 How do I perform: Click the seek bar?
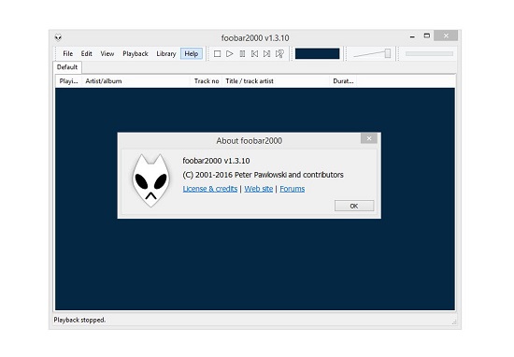click(429, 54)
